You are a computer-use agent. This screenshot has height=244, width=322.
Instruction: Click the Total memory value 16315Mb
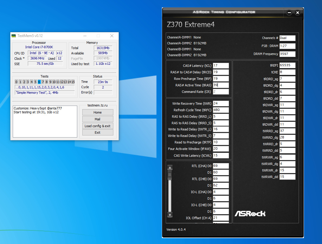click(103, 48)
